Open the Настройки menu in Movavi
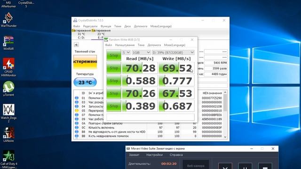Viewport: 301px width, 169px height. click(154, 155)
